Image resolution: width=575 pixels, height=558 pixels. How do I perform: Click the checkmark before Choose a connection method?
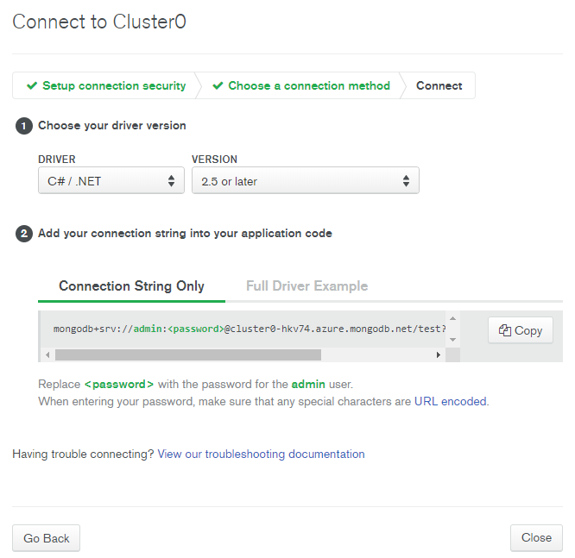click(x=218, y=85)
